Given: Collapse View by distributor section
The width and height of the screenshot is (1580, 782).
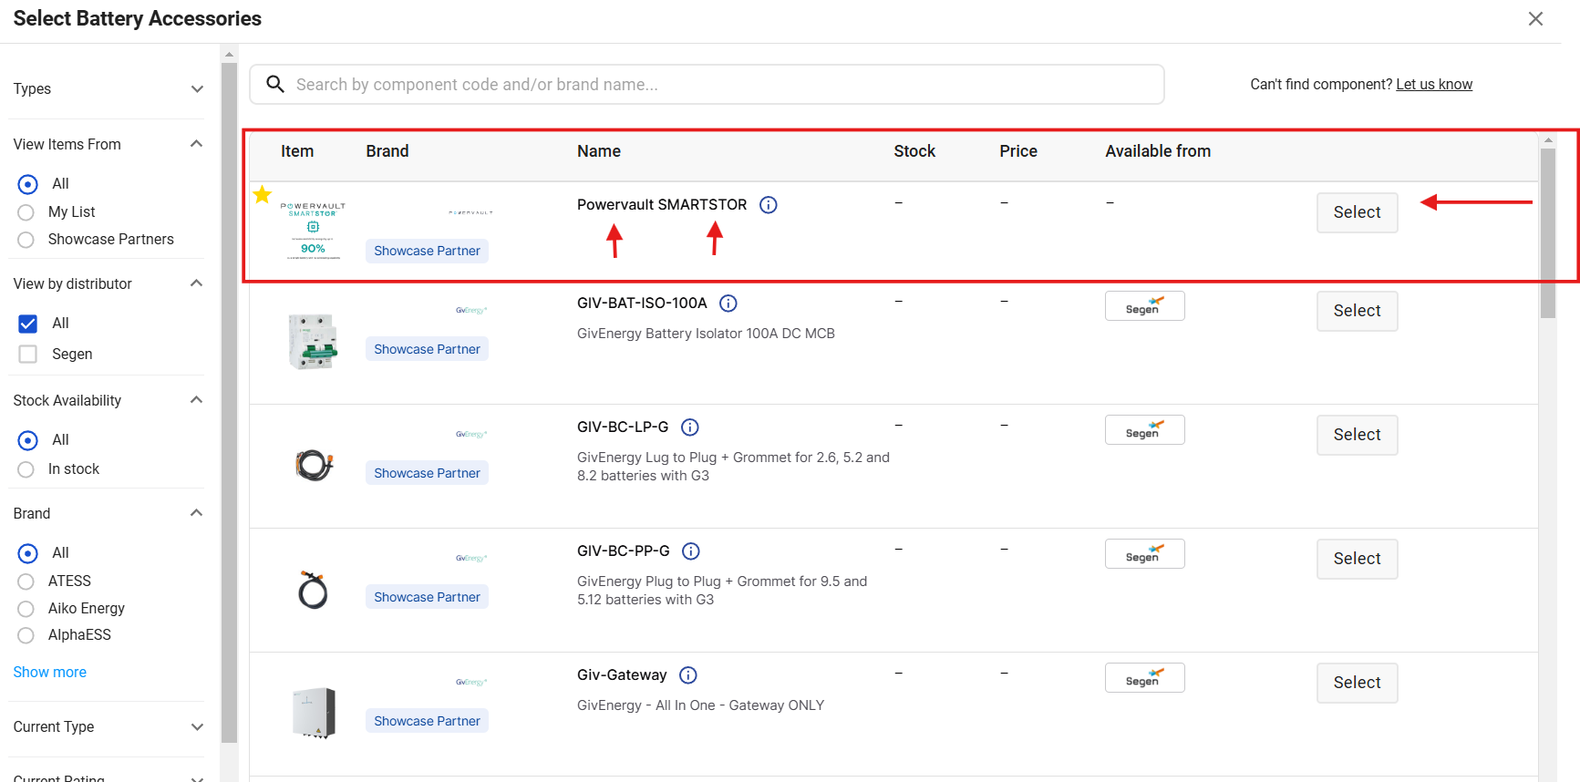Looking at the screenshot, I should click(x=196, y=283).
